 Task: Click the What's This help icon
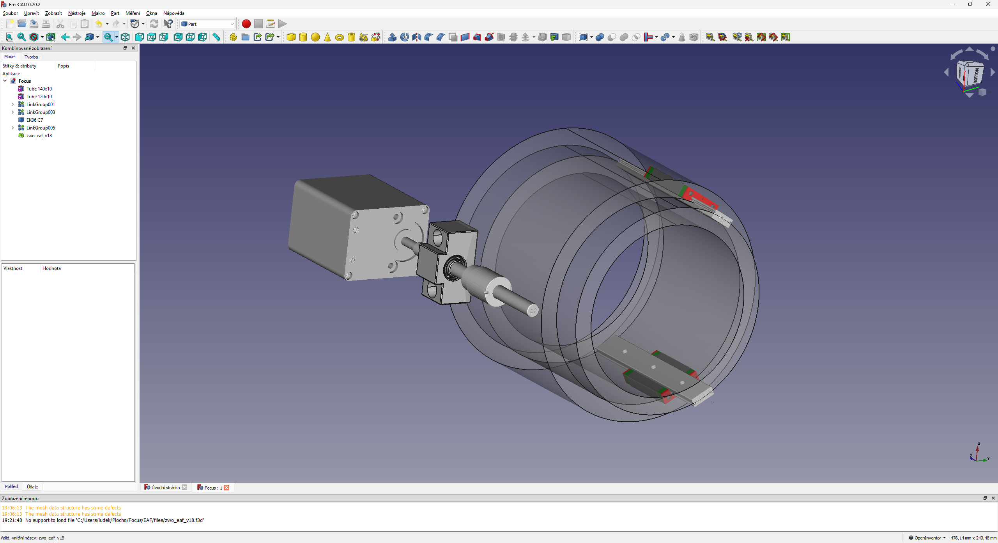click(x=168, y=24)
